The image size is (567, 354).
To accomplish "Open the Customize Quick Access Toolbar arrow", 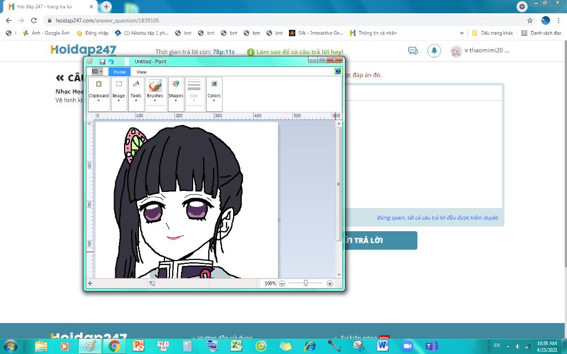I will [127, 61].
